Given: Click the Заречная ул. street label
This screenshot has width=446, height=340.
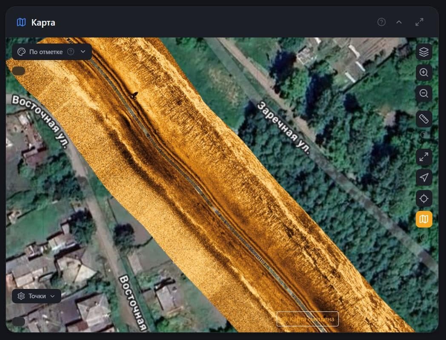Looking at the screenshot, I should [x=283, y=127].
